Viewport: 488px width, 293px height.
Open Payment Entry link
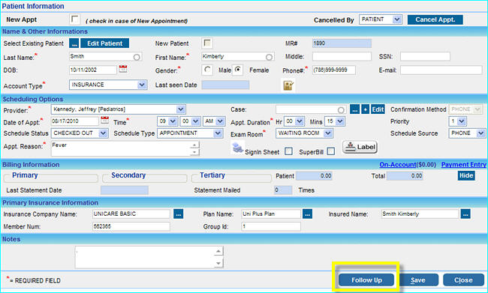pyautogui.click(x=463, y=165)
